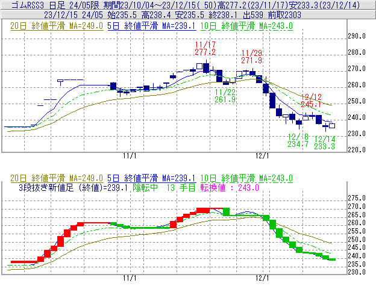Click the 10日 終値平滑 MA=243.0 legend in upper chart
This screenshot has height=286, width=376.
(246, 26)
